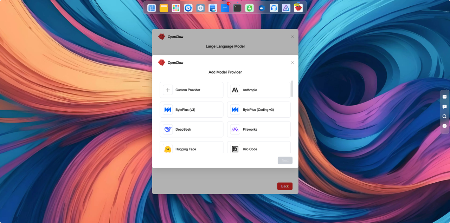The image size is (450, 223).
Task: Open the chat message icon in right sidebar
Action: click(x=445, y=106)
